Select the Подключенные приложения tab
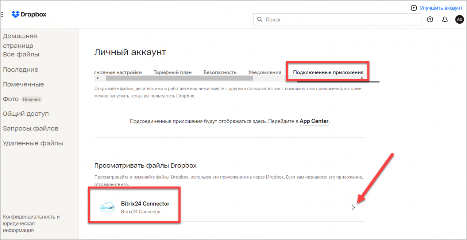Image resolution: width=467 pixels, height=240 pixels. 328,72
